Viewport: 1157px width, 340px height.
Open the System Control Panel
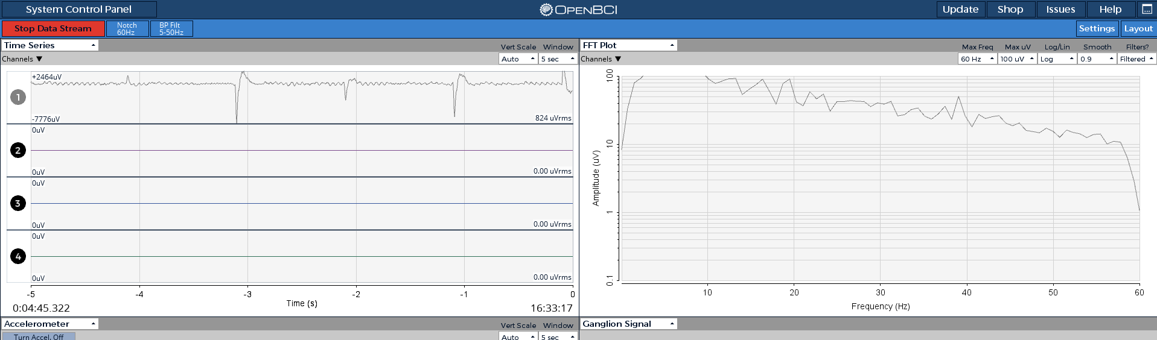pyautogui.click(x=78, y=9)
